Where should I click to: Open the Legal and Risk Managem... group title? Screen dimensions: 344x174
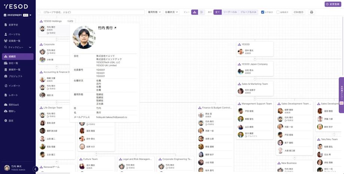point(137,159)
